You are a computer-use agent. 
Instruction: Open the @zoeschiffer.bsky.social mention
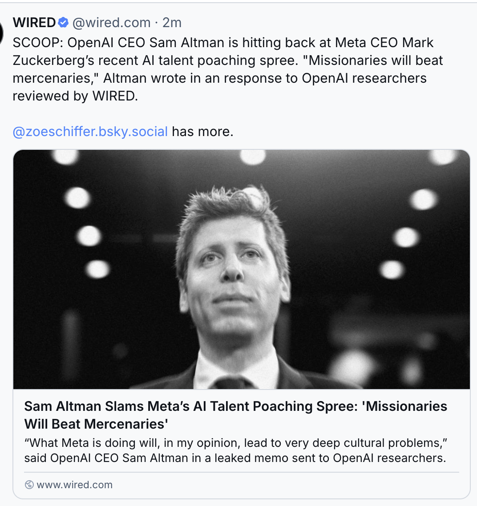(90, 132)
